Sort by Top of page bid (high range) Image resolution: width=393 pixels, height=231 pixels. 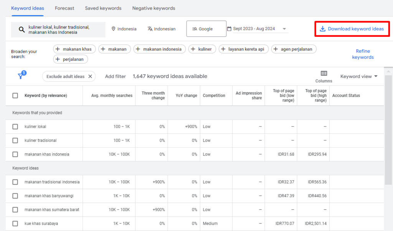pyautogui.click(x=316, y=95)
